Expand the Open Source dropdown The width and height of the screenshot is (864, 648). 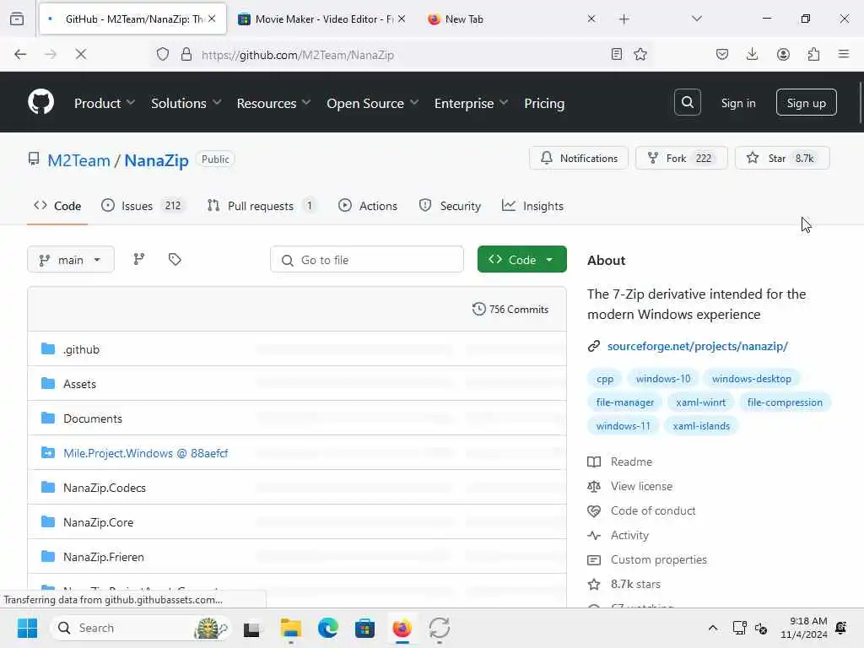(x=373, y=103)
